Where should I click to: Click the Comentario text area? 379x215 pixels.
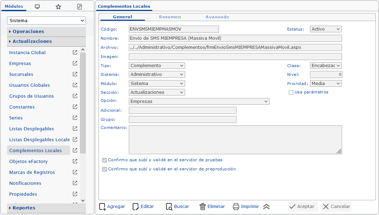tap(235, 140)
